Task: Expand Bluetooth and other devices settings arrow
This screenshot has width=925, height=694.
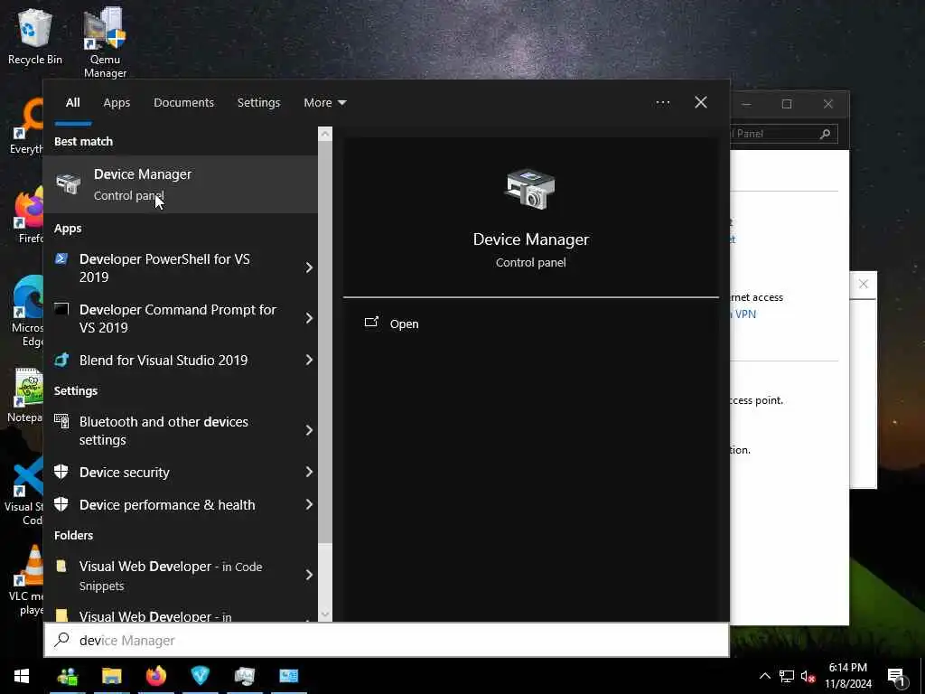Action: point(309,430)
